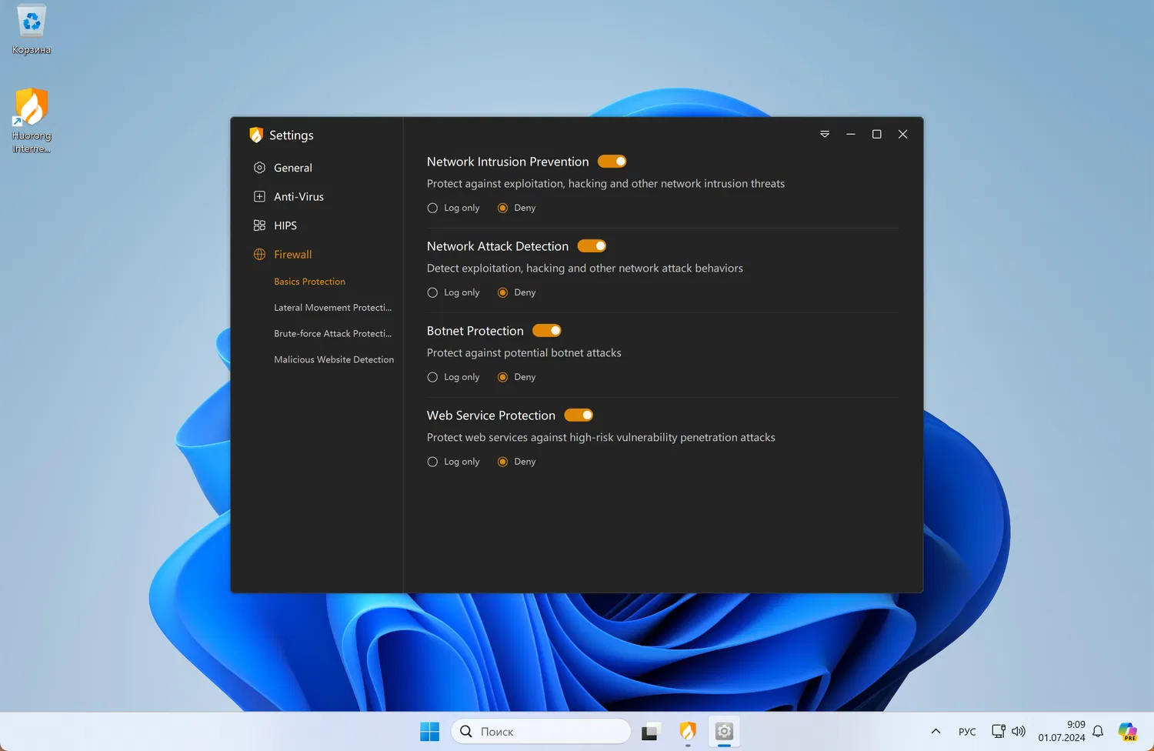Disable the Network Attack Detection toggle

[592, 246]
